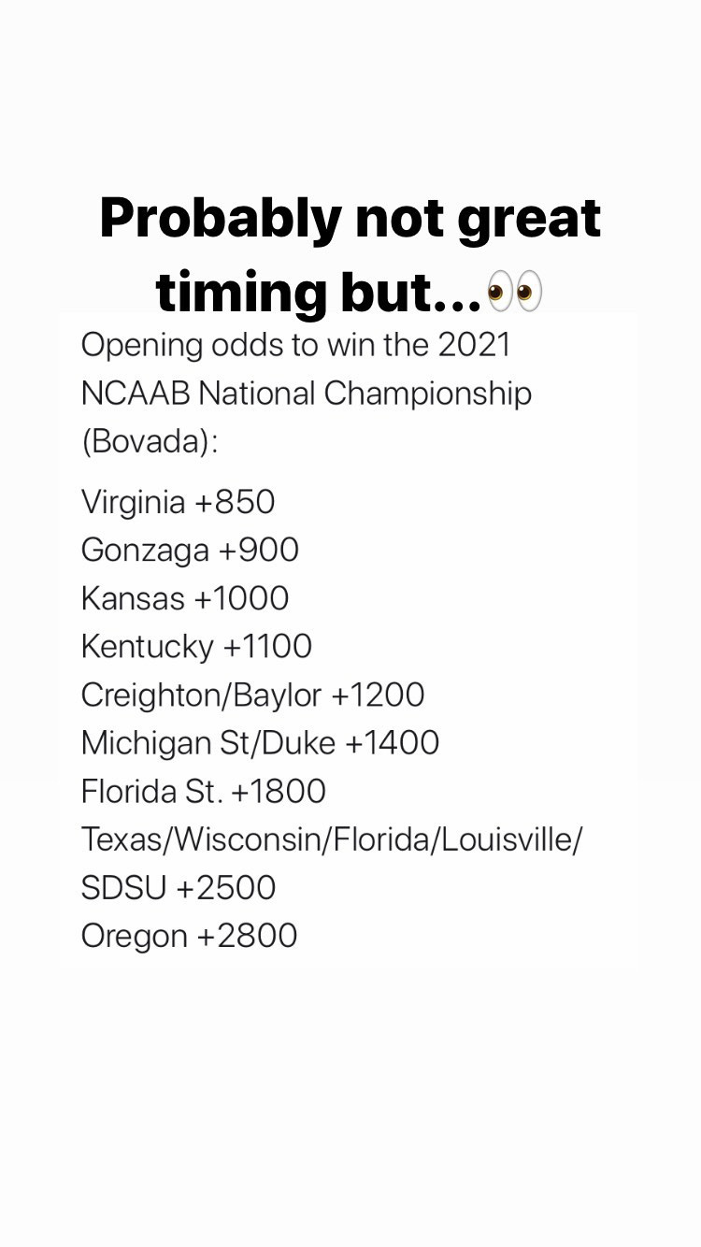
Task: Tap the 'NCAAB National Championship' line
Action: 307,394
